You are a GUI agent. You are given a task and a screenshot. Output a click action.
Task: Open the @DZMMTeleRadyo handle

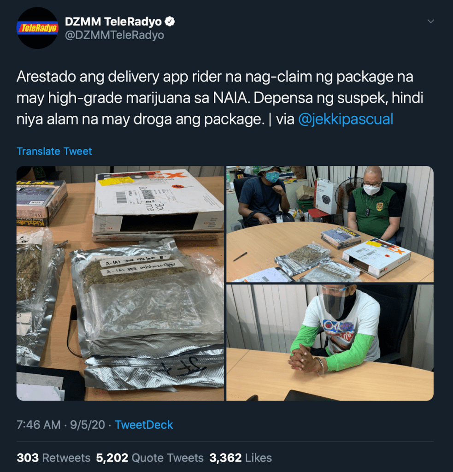point(115,35)
